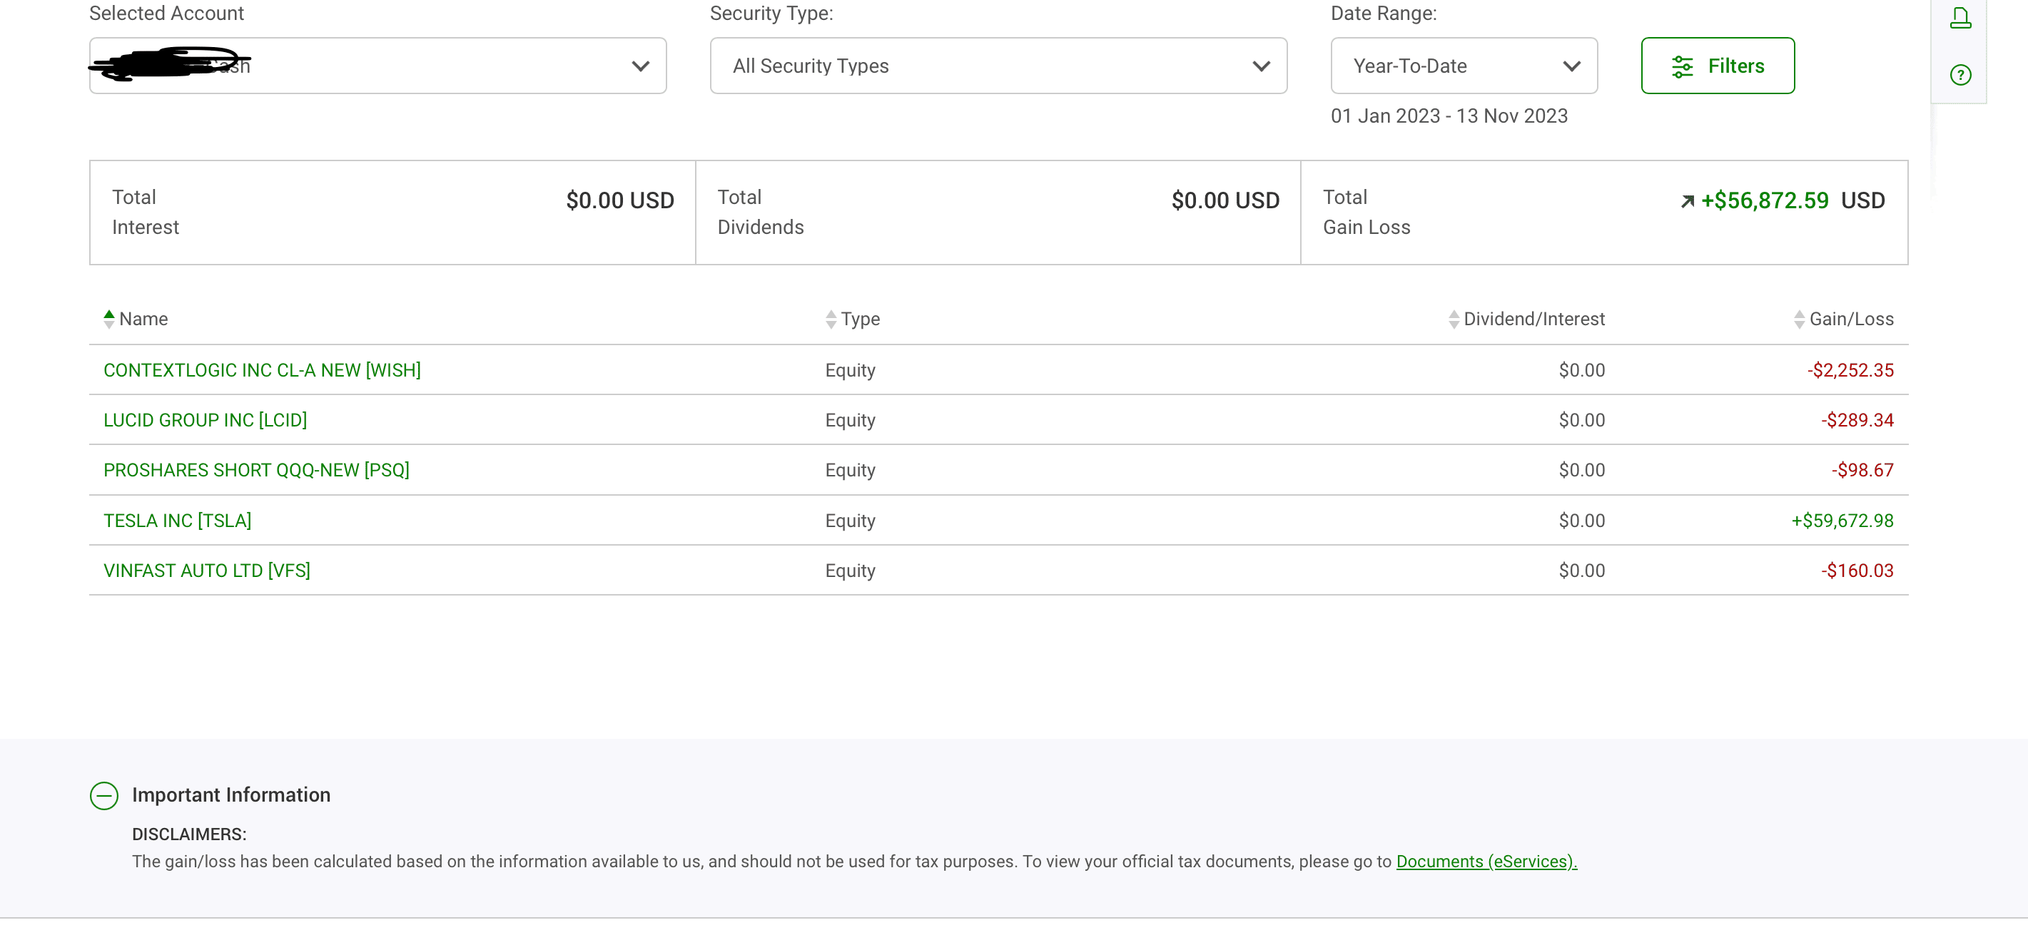Collapse Important Information with the minus icon
This screenshot has height=940, width=2028.
click(x=104, y=795)
